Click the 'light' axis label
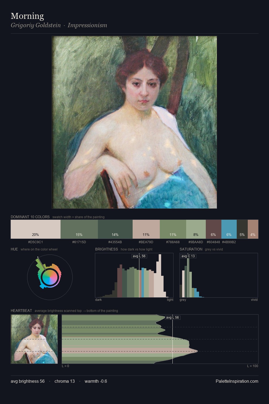The image size is (269, 404). pyautogui.click(x=170, y=300)
